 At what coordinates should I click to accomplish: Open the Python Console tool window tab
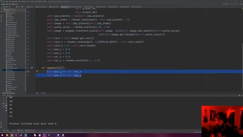(30, 130)
